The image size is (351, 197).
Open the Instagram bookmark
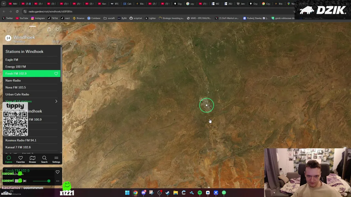[x=38, y=18]
